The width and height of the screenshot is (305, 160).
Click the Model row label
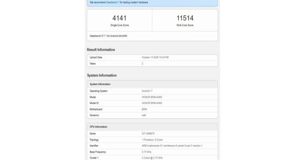tap(93, 97)
